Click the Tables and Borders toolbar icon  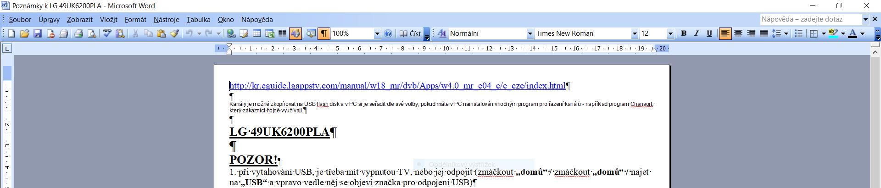click(244, 33)
